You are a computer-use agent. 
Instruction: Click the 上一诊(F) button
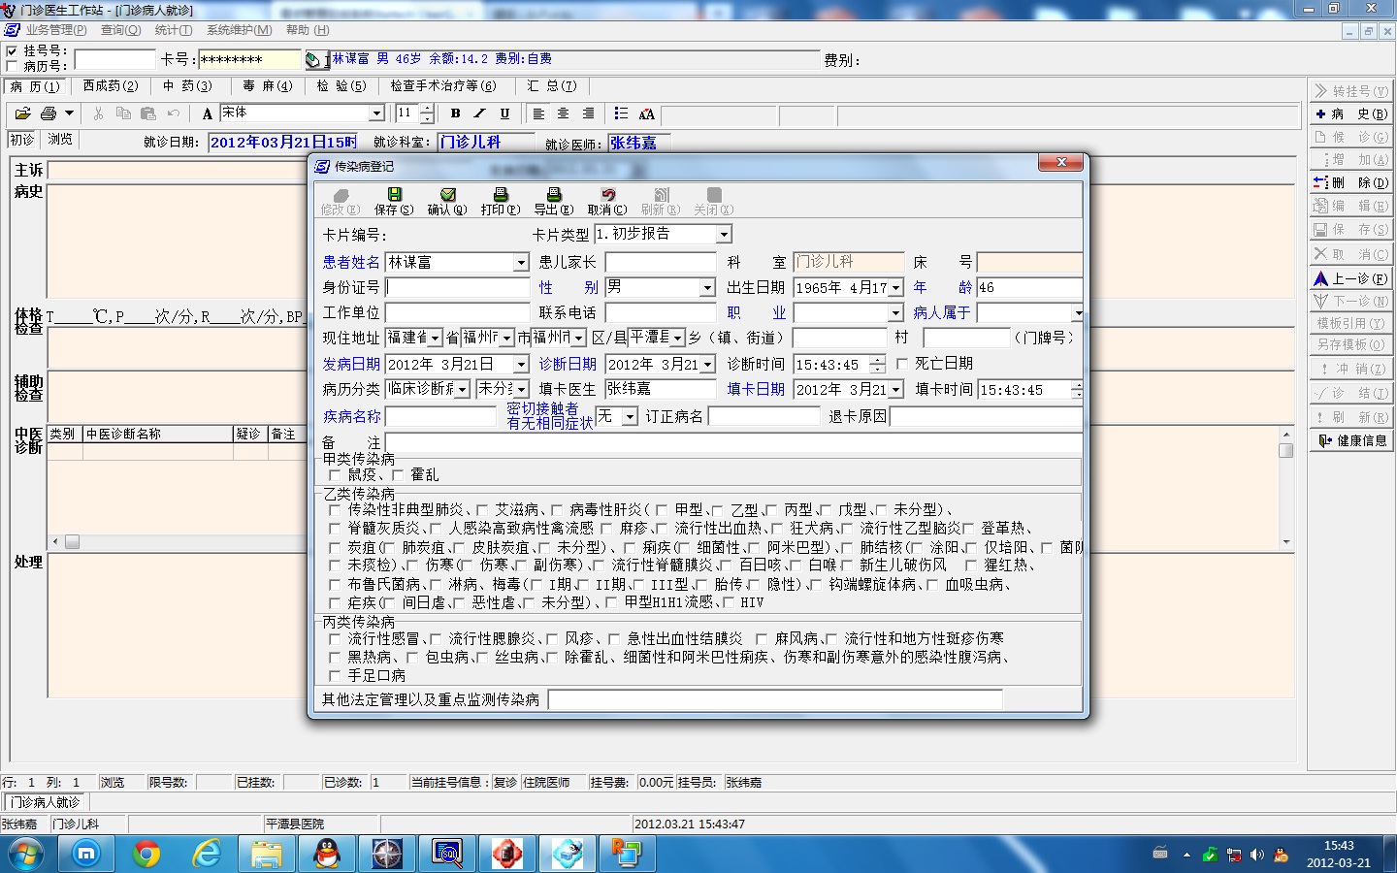(x=1350, y=278)
